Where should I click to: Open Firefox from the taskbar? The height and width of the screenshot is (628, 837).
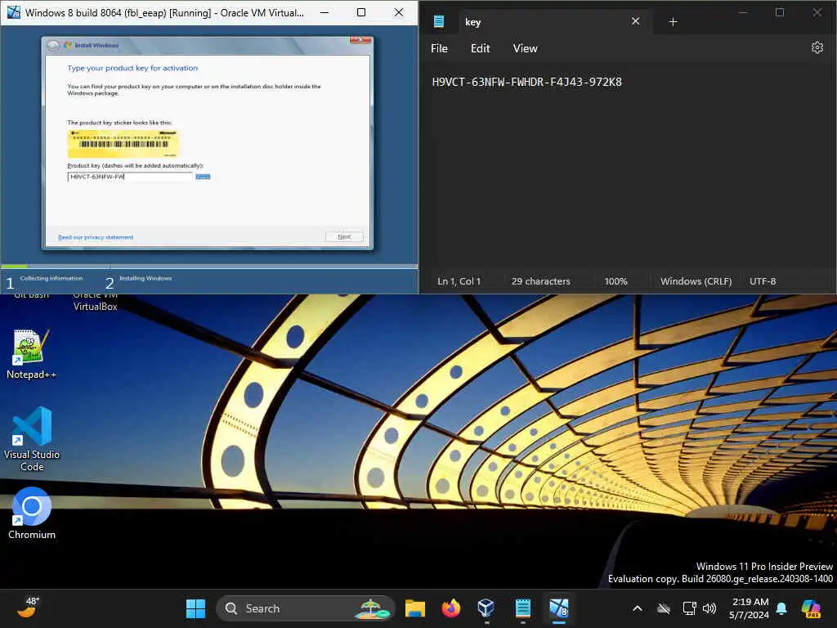tap(451, 608)
